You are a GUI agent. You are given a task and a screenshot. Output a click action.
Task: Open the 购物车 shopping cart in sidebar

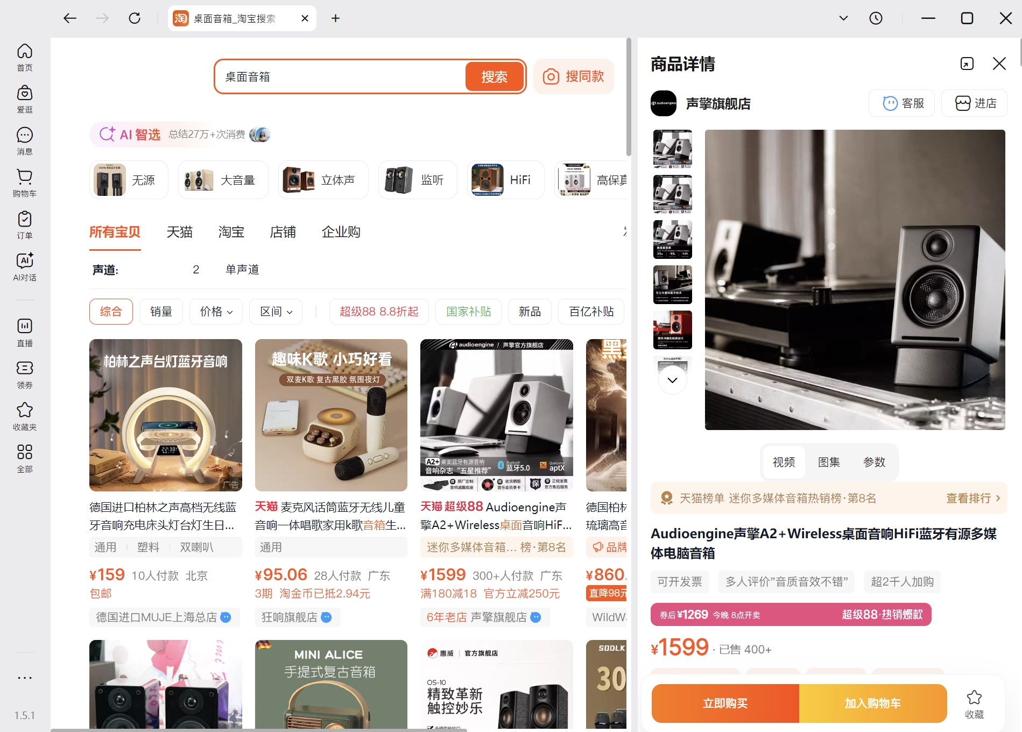click(25, 183)
